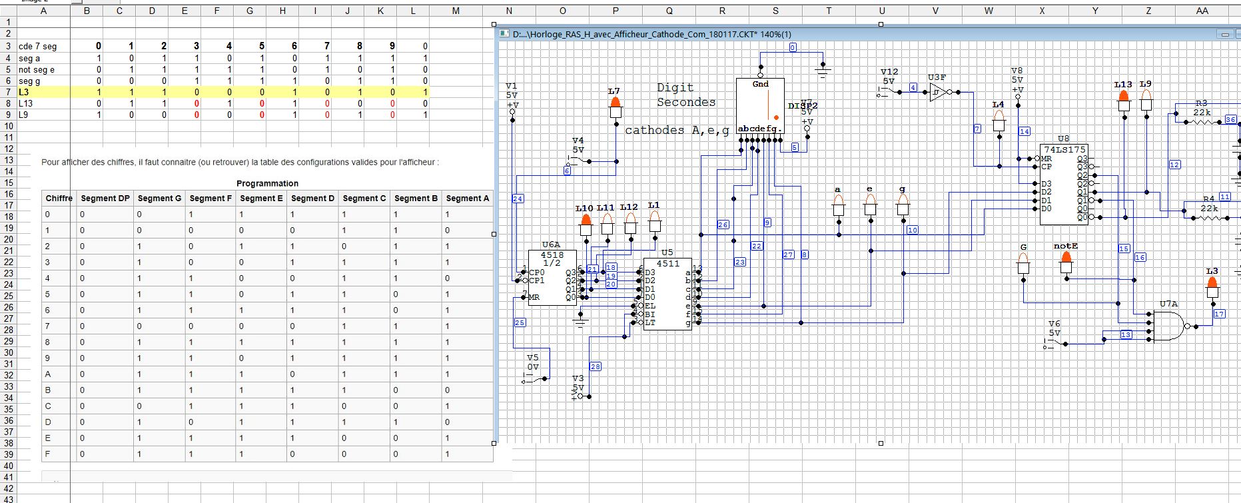Toggle the V6 5V logic switch
Viewport: 1241px width, 503px height.
pos(1054,343)
